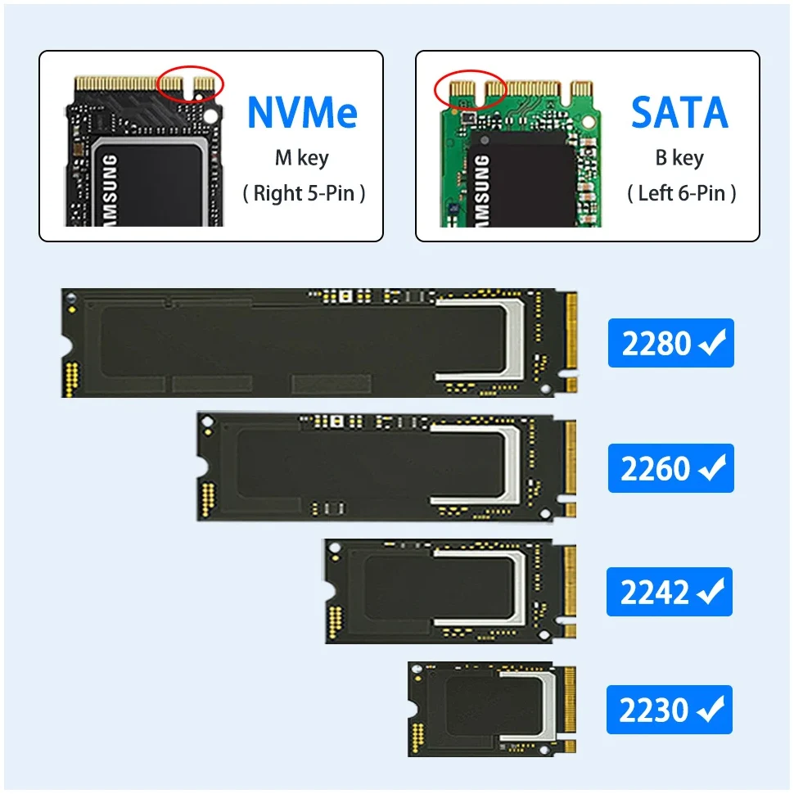This screenshot has height=794, width=794.
Task: Click the shortest 2230 SSD board
Action: pos(492,710)
